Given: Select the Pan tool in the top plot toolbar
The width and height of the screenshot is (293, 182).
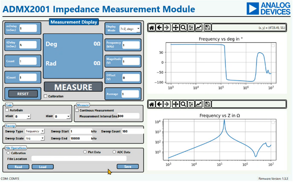Looking at the screenshot, I should click(176, 28).
